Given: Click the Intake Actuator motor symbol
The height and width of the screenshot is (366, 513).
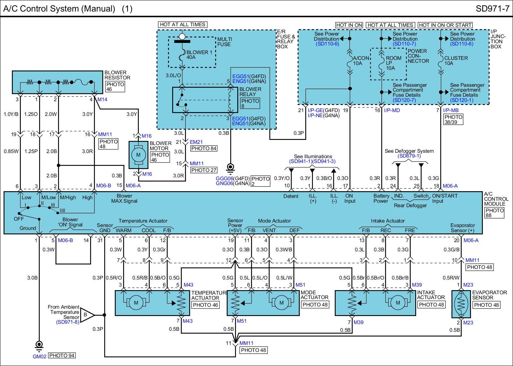Looking at the screenshot, I should point(398,303).
